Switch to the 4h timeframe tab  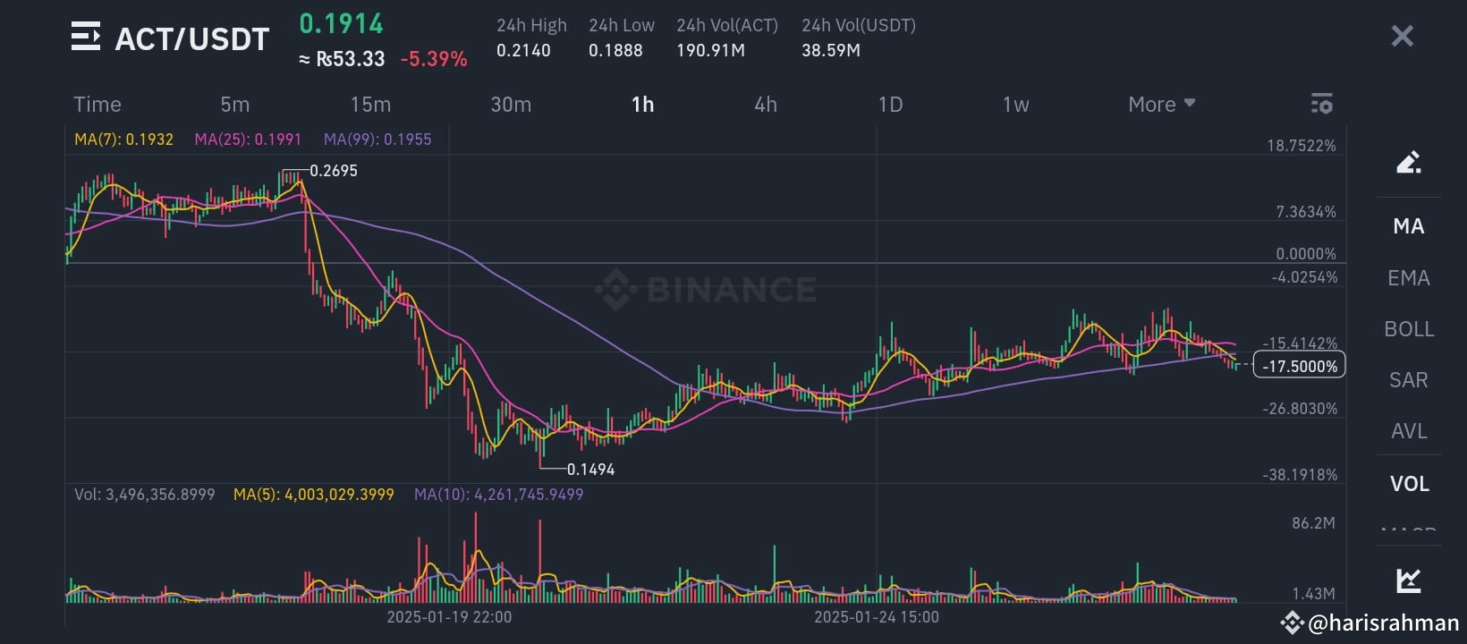765,104
